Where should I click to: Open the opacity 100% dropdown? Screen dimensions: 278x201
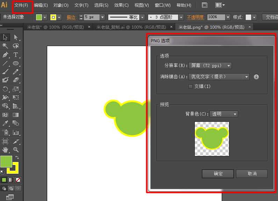pyautogui.click(x=228, y=17)
